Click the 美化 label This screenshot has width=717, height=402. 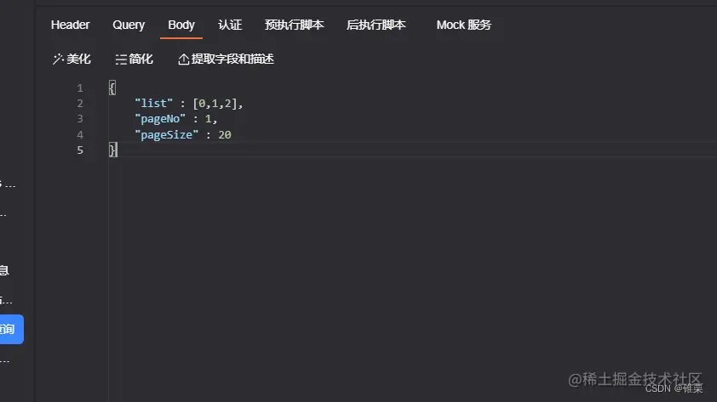point(78,59)
